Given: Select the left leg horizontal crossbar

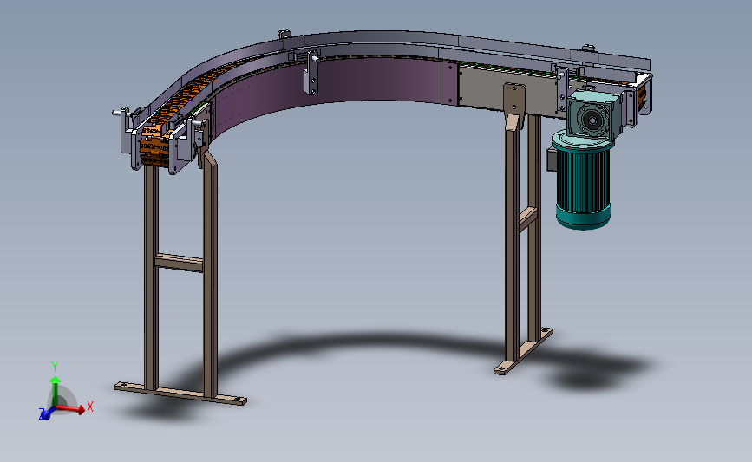Looking at the screenshot, I should click(x=179, y=263).
